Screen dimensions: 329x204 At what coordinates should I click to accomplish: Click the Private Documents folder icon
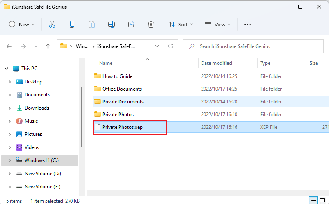click(97, 101)
